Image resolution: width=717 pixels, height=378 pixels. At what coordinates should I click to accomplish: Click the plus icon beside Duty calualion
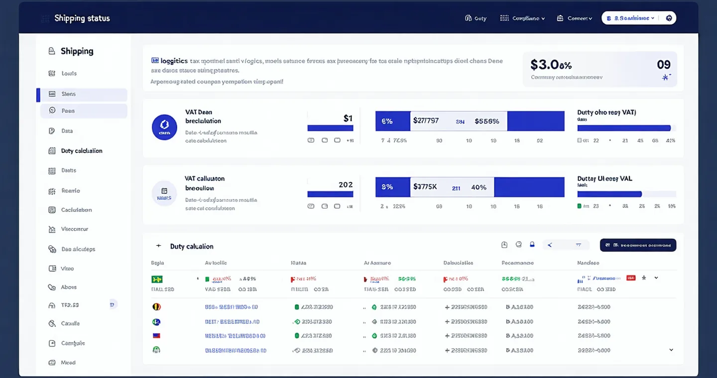(158, 246)
